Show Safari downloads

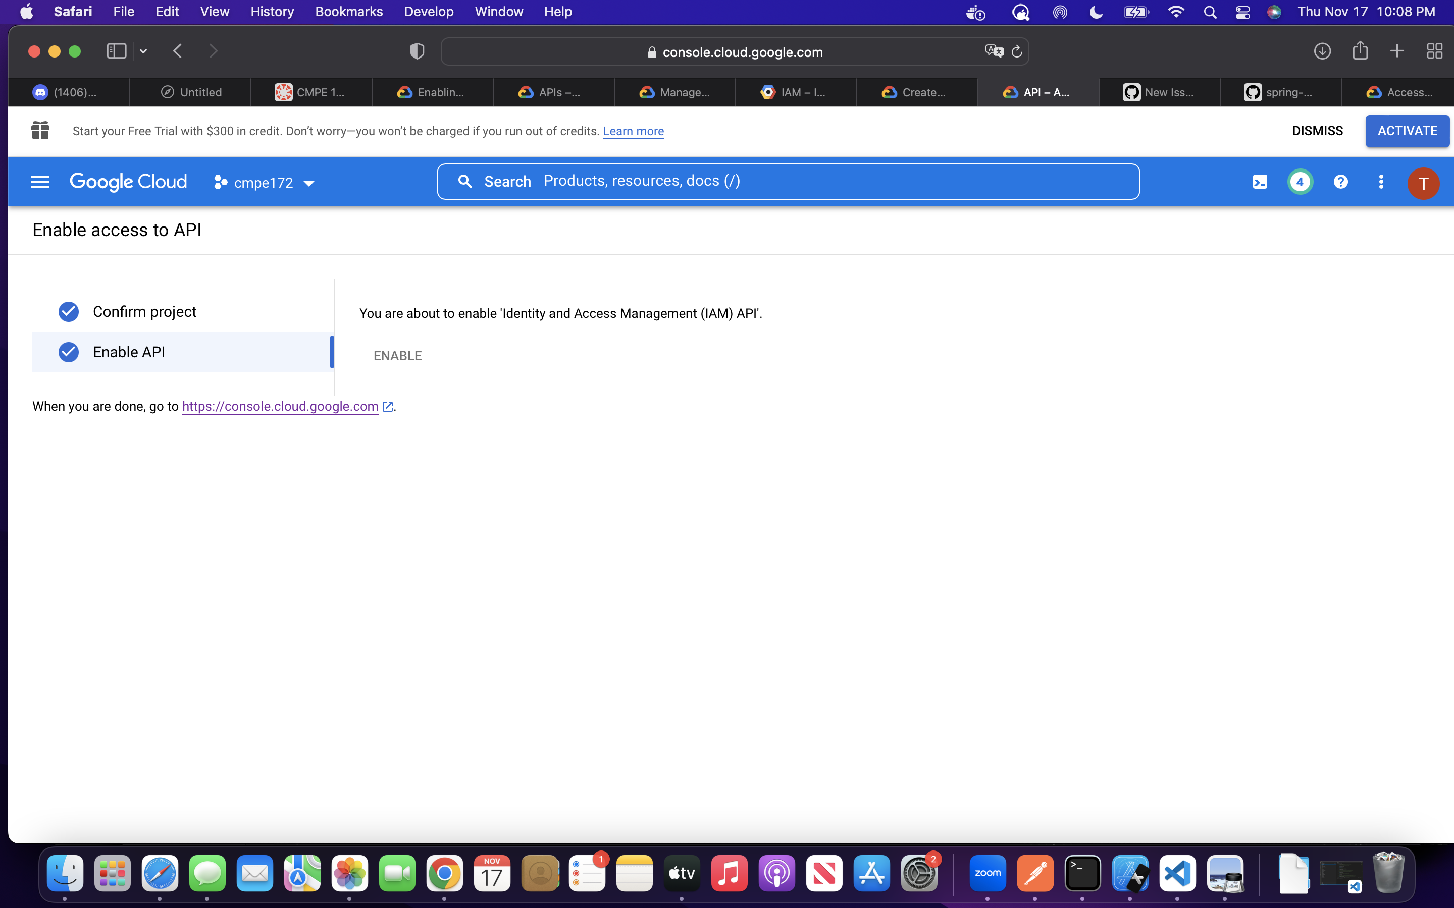pos(1322,51)
